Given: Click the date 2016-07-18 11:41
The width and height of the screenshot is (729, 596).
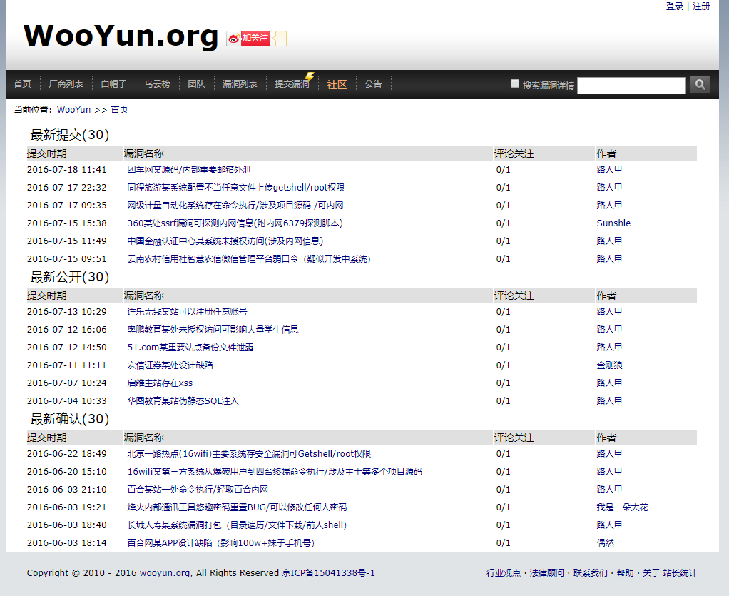Looking at the screenshot, I should coord(66,170).
